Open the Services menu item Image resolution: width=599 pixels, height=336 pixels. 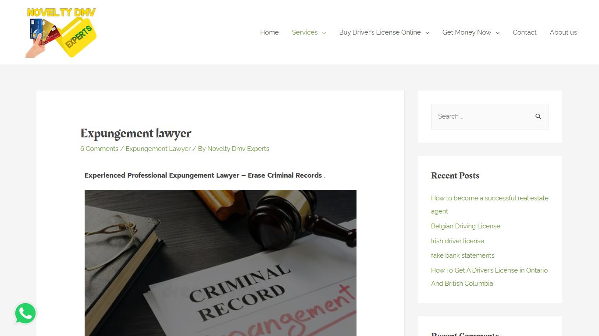[305, 32]
